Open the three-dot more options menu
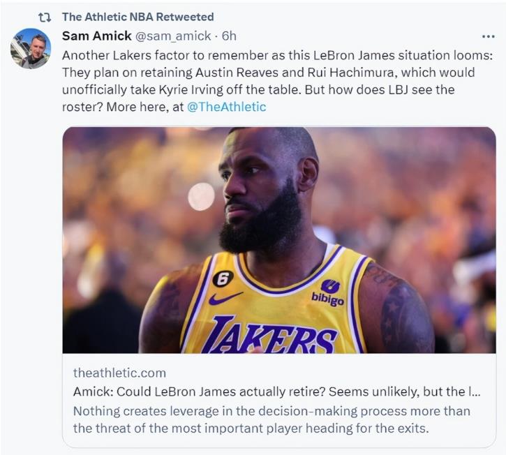 (x=489, y=36)
